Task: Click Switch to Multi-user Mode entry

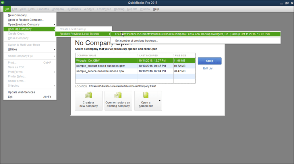Action: (30, 45)
